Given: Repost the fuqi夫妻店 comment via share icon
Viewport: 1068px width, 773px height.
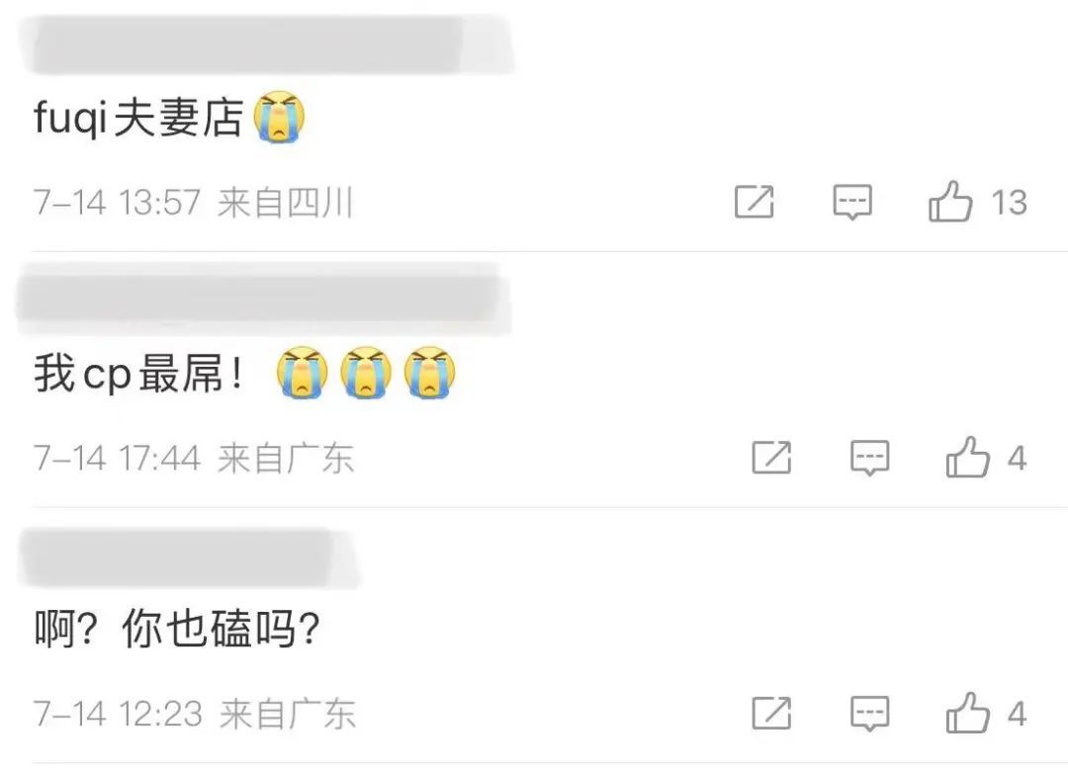Looking at the screenshot, I should point(755,202).
